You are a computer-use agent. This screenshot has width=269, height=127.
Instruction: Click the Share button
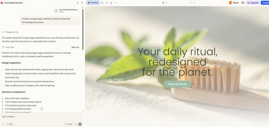(236, 3)
